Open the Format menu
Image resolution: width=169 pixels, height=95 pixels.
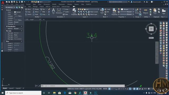point(28,4)
